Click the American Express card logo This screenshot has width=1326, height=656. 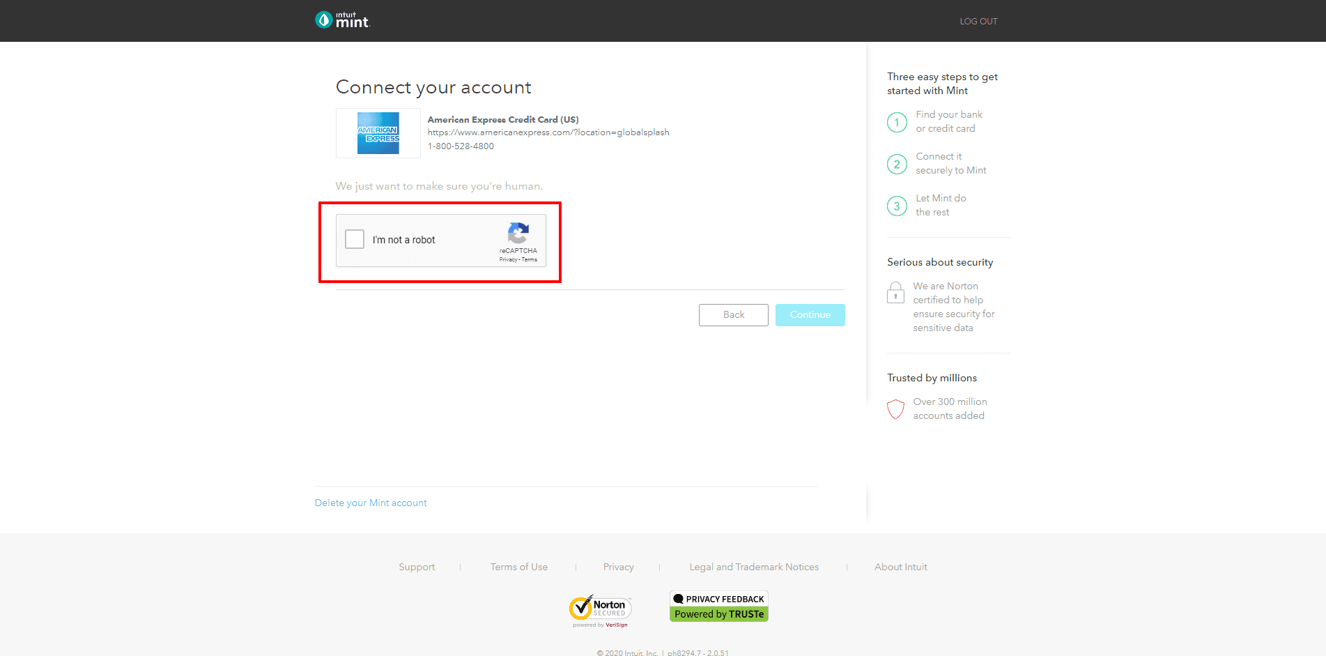click(x=378, y=133)
